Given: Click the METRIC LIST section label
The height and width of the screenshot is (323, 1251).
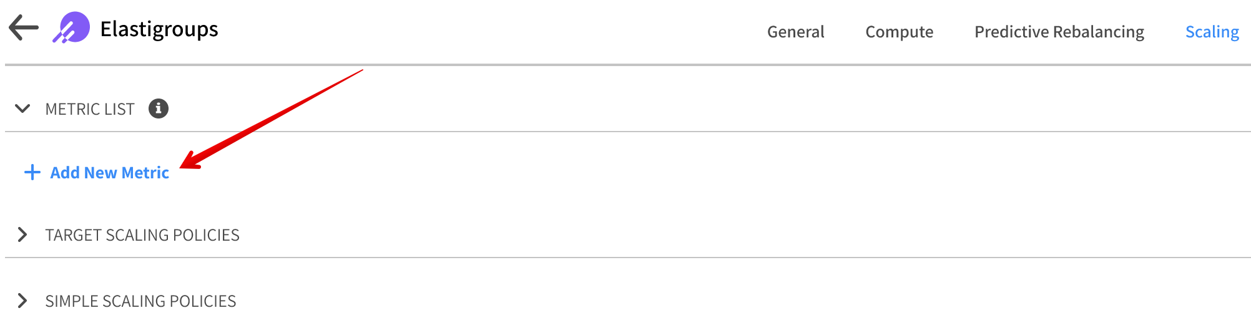Looking at the screenshot, I should [90, 109].
